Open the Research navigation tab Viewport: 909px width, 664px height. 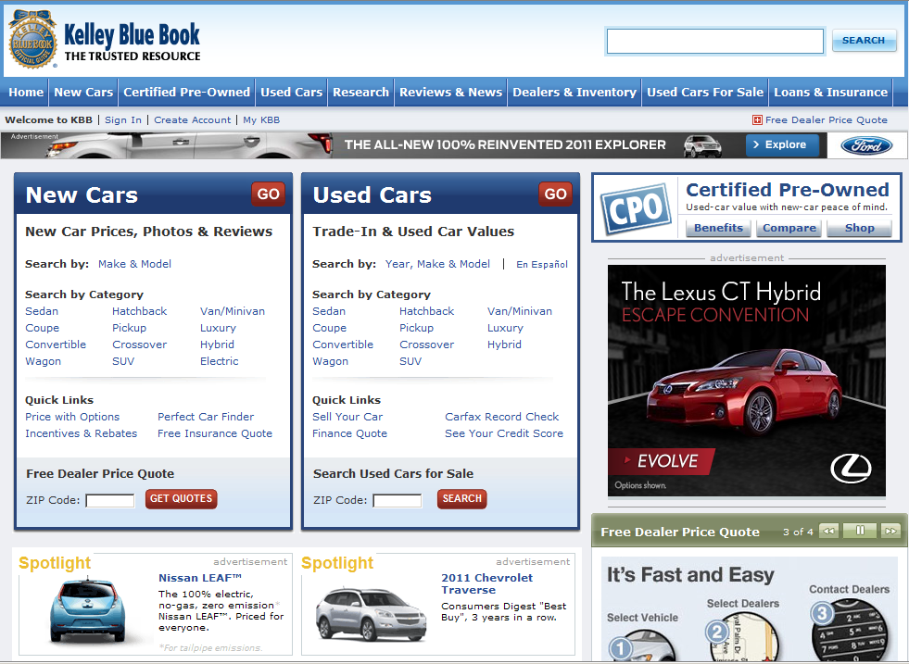360,92
